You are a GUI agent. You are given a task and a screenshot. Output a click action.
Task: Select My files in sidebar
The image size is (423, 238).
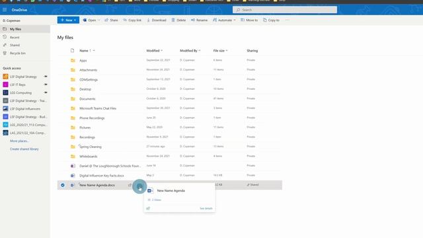tap(25, 29)
